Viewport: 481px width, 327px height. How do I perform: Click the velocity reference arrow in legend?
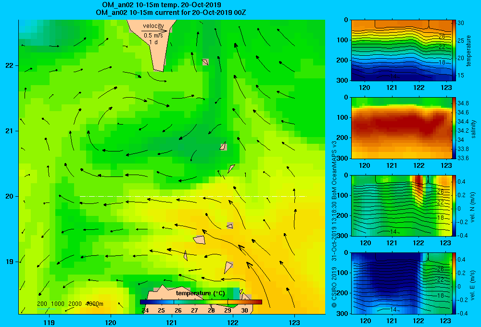point(154,31)
